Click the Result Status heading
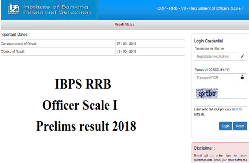Screen dimensions: 249x163 point(125,24)
